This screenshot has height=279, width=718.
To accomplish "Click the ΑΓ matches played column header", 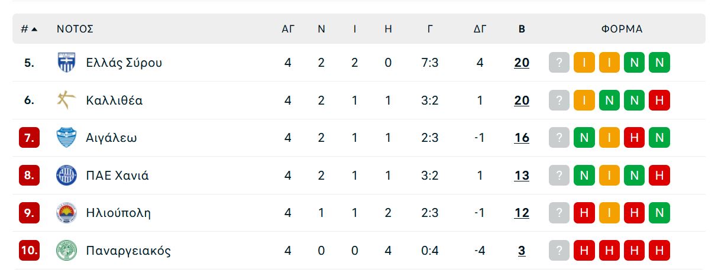I will tap(288, 29).
